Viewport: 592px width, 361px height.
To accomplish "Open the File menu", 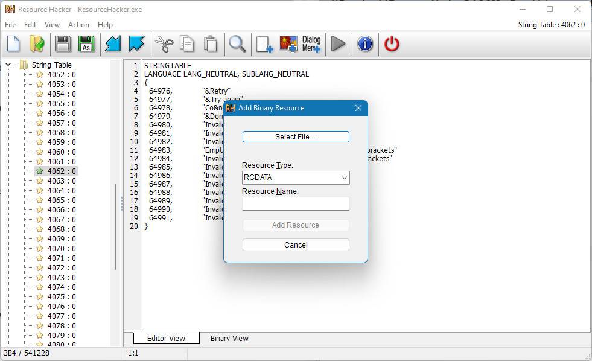I will point(10,25).
